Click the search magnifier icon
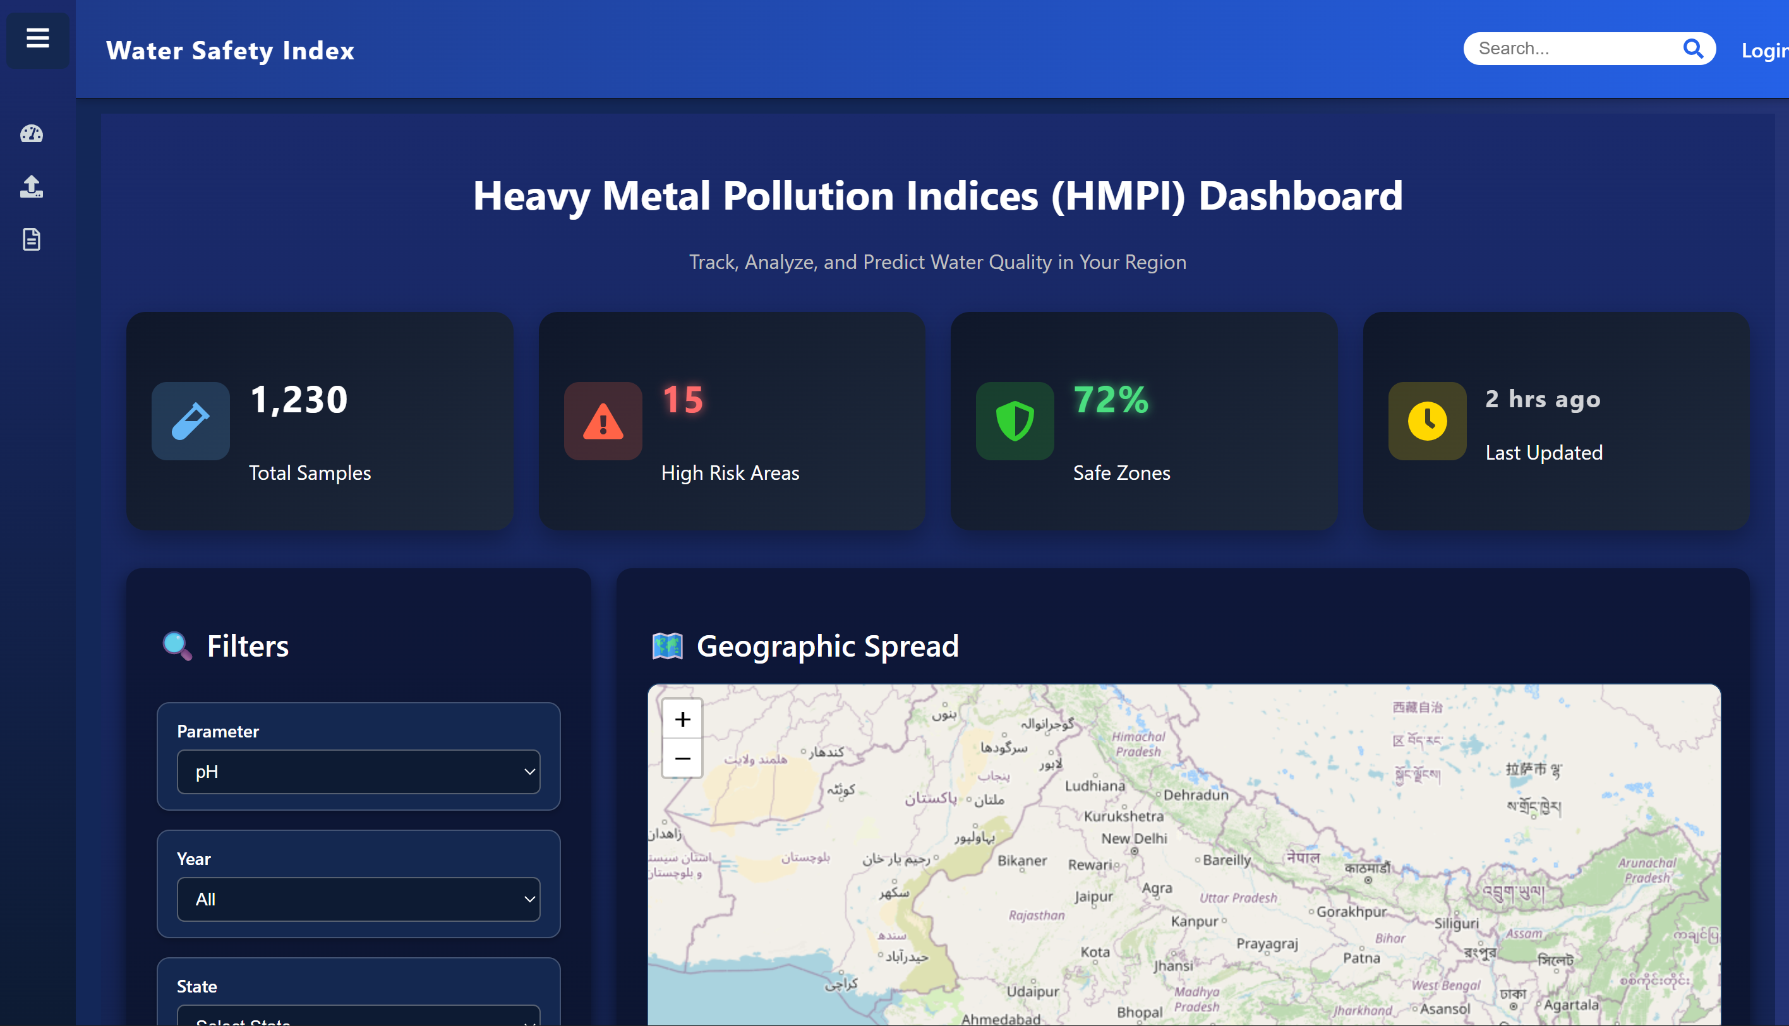Image resolution: width=1789 pixels, height=1026 pixels. (x=1692, y=49)
